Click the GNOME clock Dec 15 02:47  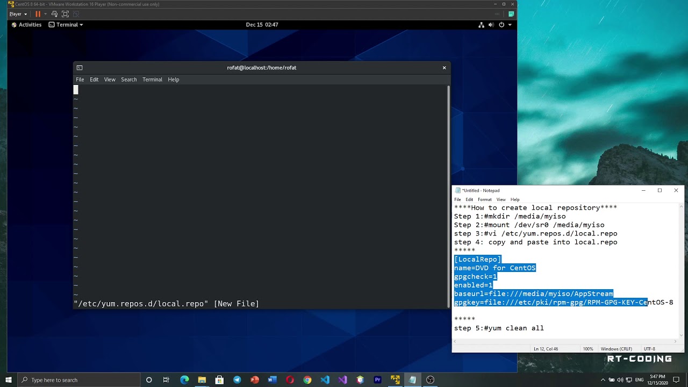(262, 25)
